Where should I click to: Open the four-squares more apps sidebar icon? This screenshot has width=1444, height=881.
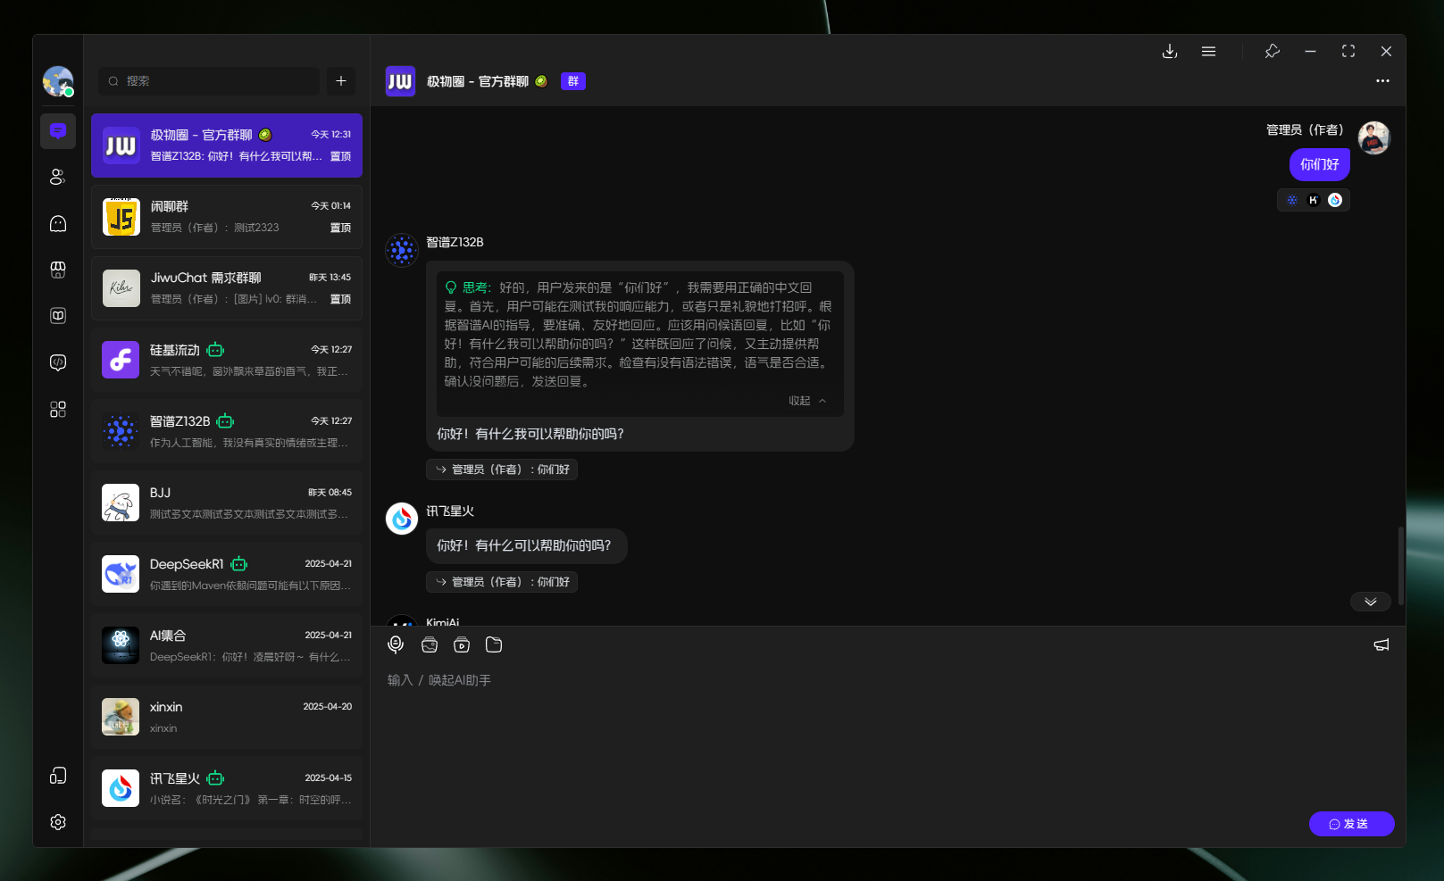(x=58, y=409)
